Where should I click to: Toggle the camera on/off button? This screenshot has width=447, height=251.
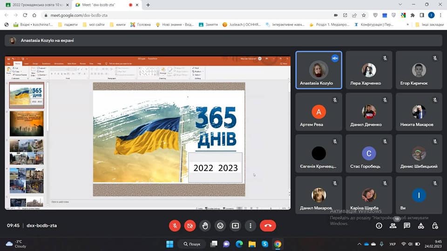point(190,226)
